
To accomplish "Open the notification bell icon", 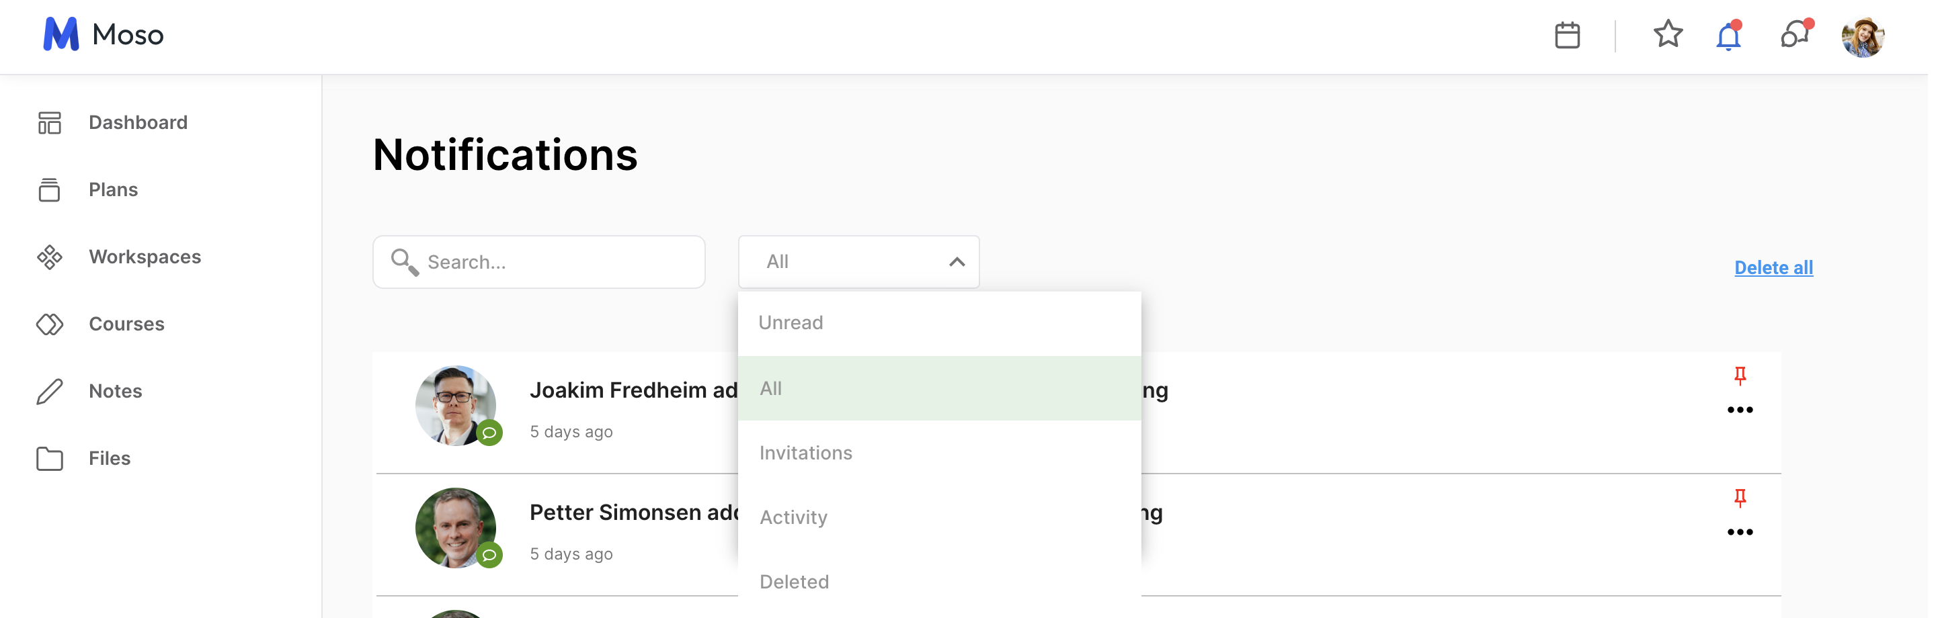I will 1728,36.
